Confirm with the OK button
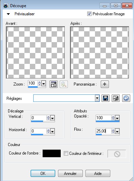134x181 pixels. click(43, 173)
